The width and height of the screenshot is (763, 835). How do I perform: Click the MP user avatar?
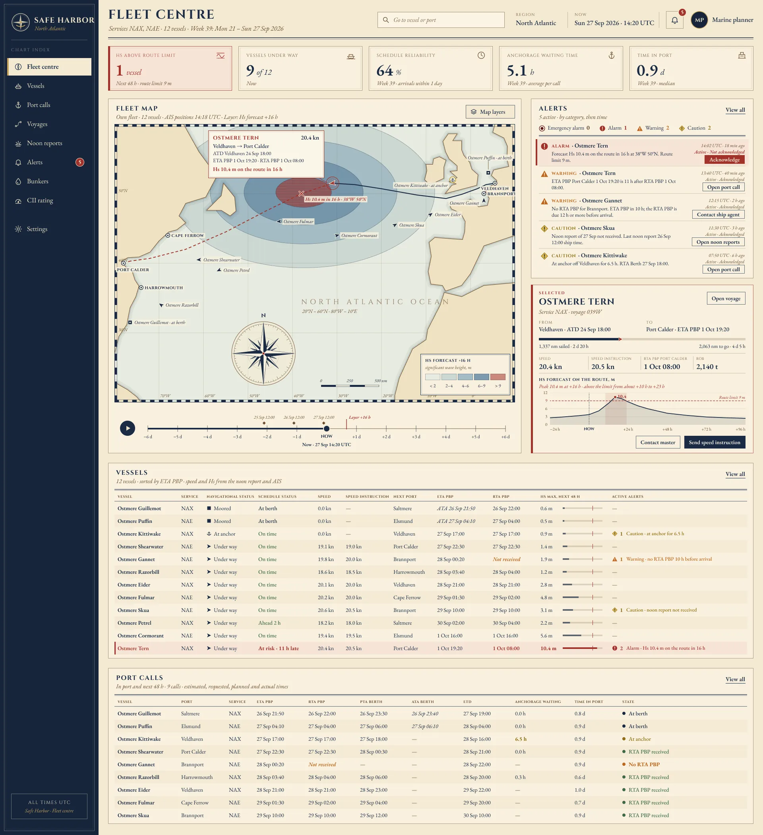[x=699, y=20]
